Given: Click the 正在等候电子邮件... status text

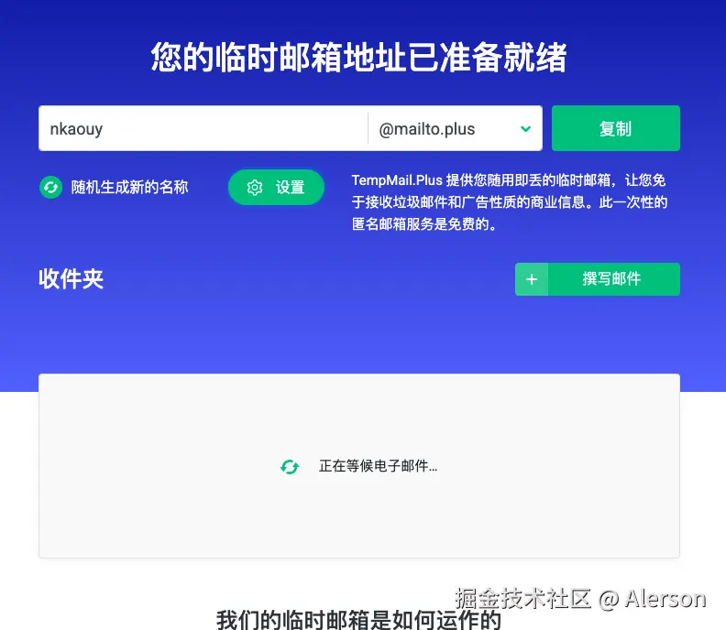Looking at the screenshot, I should click(378, 466).
